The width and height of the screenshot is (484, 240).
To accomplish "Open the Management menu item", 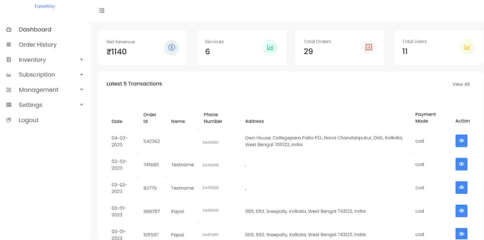I will coord(38,90).
